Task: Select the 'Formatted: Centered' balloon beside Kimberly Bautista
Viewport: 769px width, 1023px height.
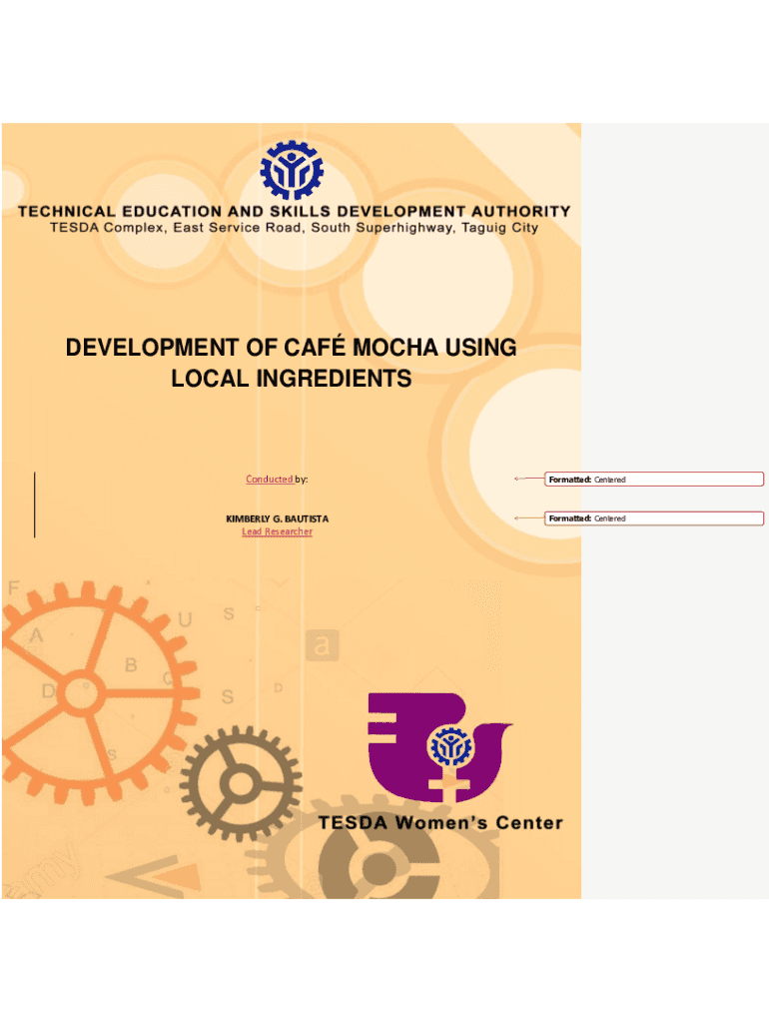Action: (654, 518)
